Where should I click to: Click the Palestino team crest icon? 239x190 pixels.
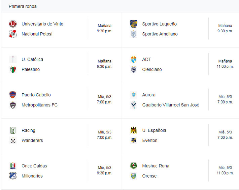(x=13, y=70)
